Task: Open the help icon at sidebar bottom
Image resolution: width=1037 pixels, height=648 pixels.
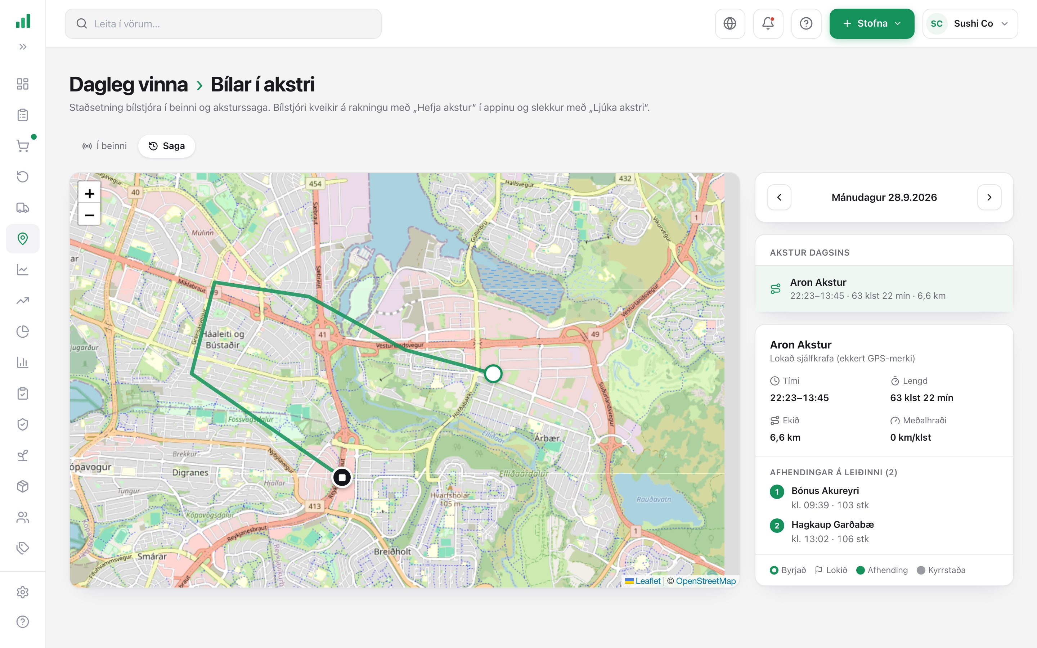Action: pos(23,621)
